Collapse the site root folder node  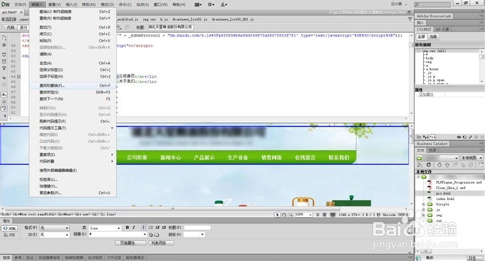click(x=418, y=177)
